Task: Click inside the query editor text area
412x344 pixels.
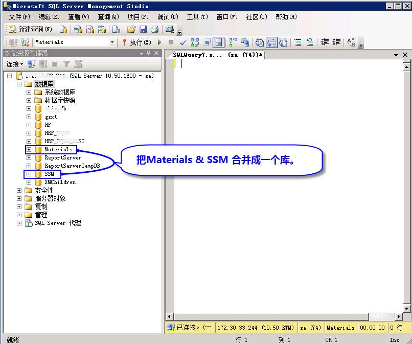Action: click(288, 187)
